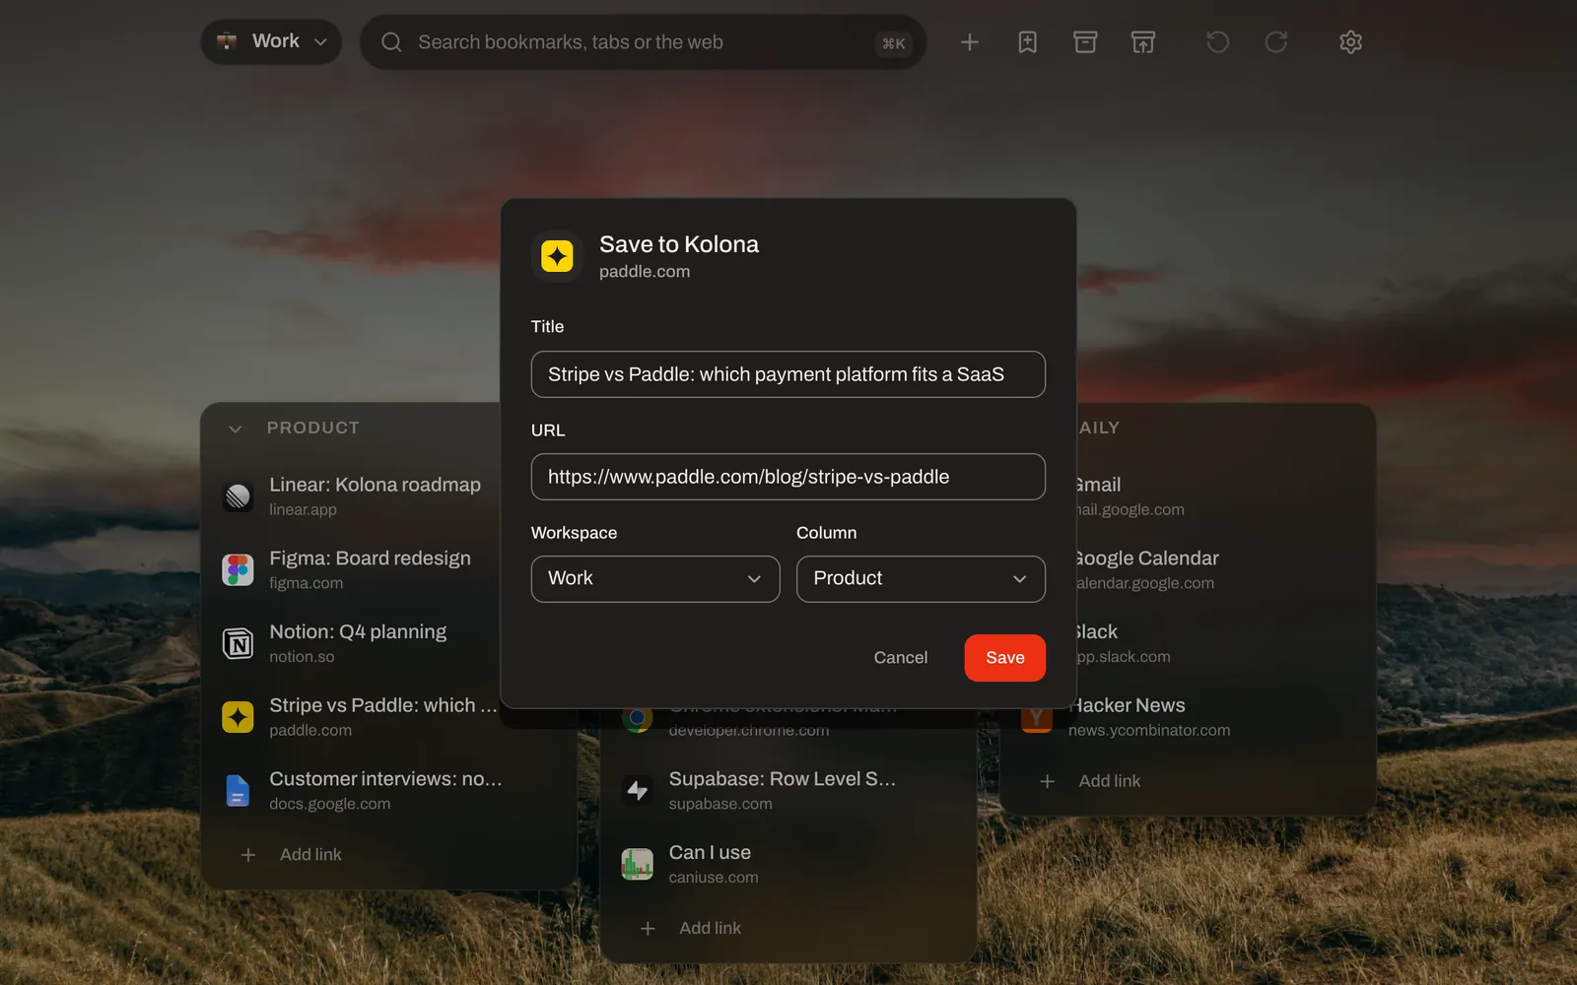Open the Workspace dropdown in the save dialog
Viewport: 1577px width, 985px height.
click(x=655, y=579)
